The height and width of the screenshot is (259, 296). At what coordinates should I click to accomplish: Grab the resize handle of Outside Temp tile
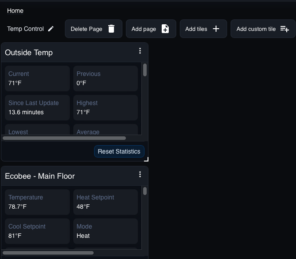[146, 159]
